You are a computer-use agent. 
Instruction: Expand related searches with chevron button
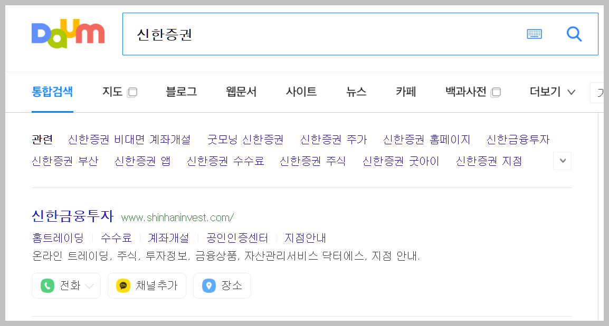(x=563, y=161)
